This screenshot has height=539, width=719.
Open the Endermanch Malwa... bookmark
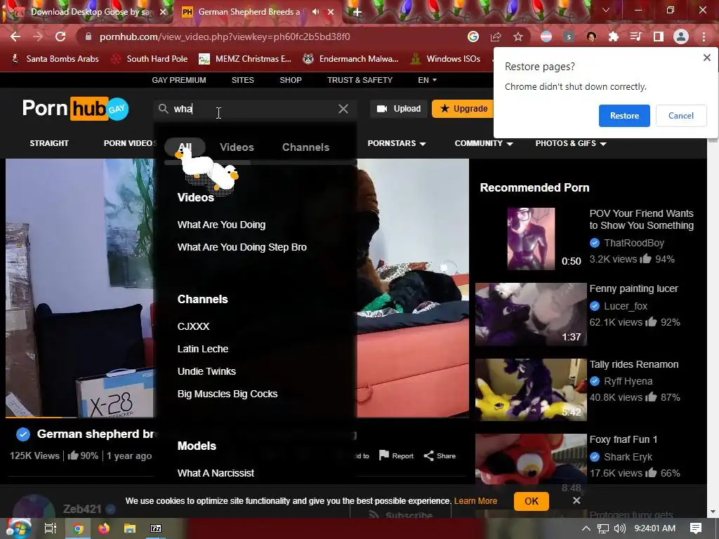(x=350, y=59)
